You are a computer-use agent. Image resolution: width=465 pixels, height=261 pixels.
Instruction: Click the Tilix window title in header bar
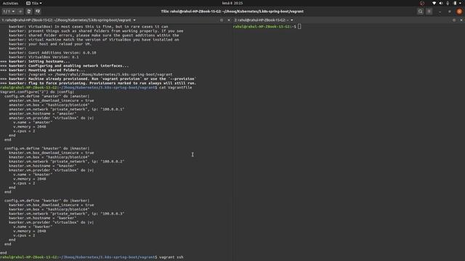pyautogui.click(x=232, y=12)
